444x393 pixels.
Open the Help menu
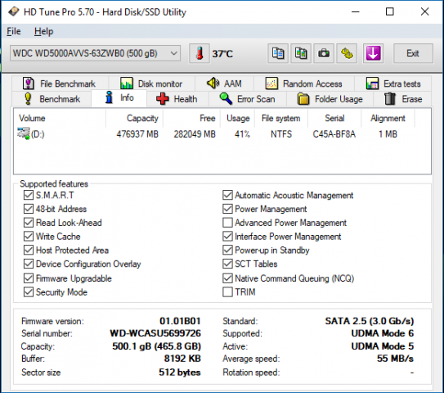[43, 31]
